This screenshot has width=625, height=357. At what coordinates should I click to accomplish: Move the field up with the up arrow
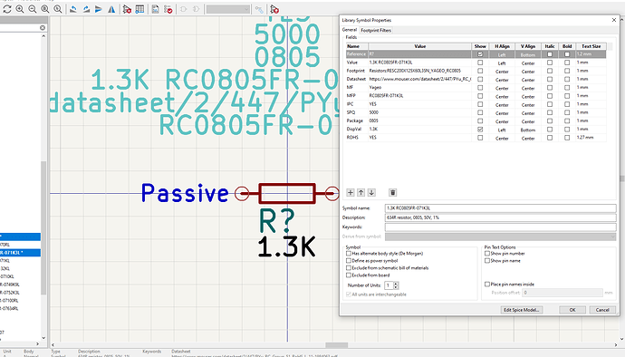pyautogui.click(x=361, y=193)
